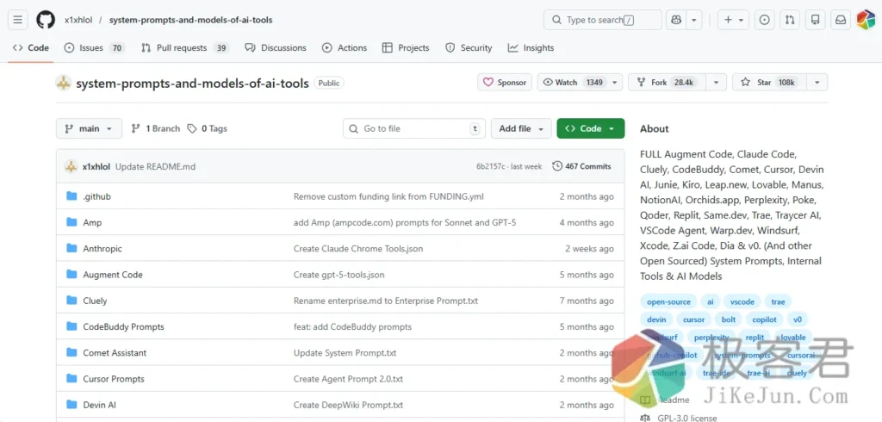The image size is (882, 422).
Task: Open the pull requests icon in header
Action: pyautogui.click(x=790, y=20)
